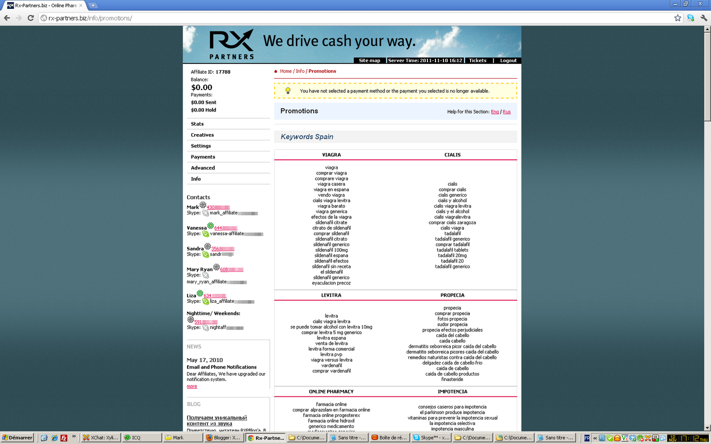Switch to Boîte de réception taskbar window
This screenshot has height=444, width=711.
[x=389, y=438]
